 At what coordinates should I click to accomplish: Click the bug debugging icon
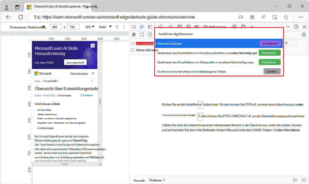(188, 27)
